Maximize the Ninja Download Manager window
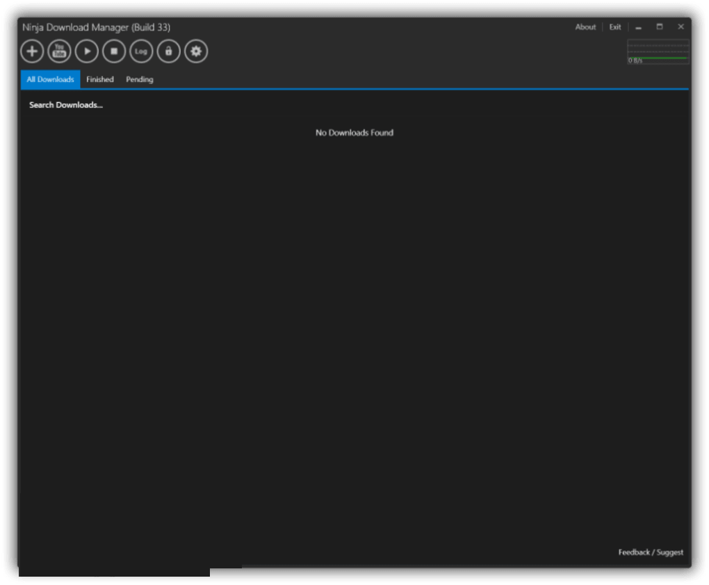 pos(660,27)
